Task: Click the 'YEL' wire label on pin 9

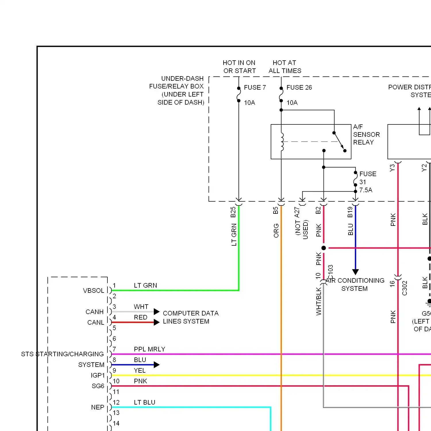Action: tap(140, 370)
